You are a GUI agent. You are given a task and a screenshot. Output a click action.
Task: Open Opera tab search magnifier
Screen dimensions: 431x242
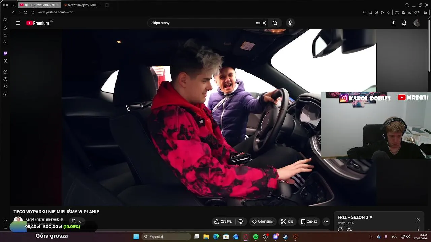407,5
